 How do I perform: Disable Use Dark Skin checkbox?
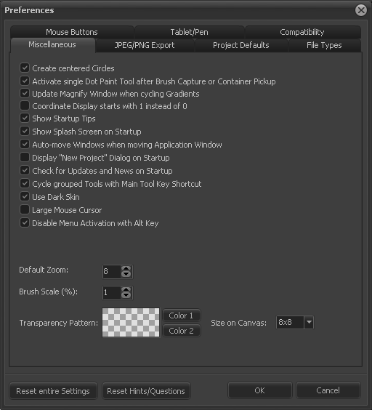[25, 196]
